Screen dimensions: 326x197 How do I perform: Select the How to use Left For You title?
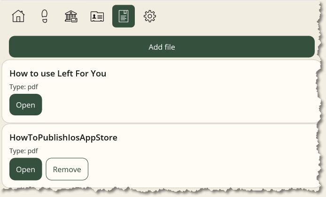pos(58,74)
